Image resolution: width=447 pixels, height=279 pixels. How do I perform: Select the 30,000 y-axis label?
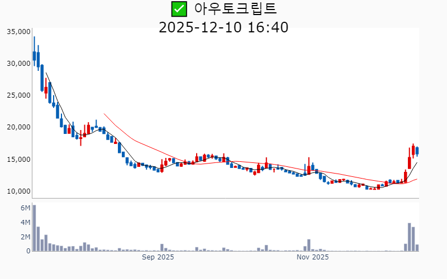pyautogui.click(x=18, y=64)
